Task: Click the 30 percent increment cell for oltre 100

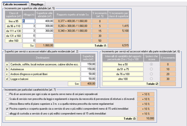Action: [168, 79]
